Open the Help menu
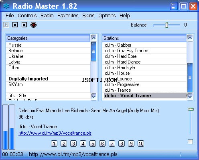 click(125, 16)
